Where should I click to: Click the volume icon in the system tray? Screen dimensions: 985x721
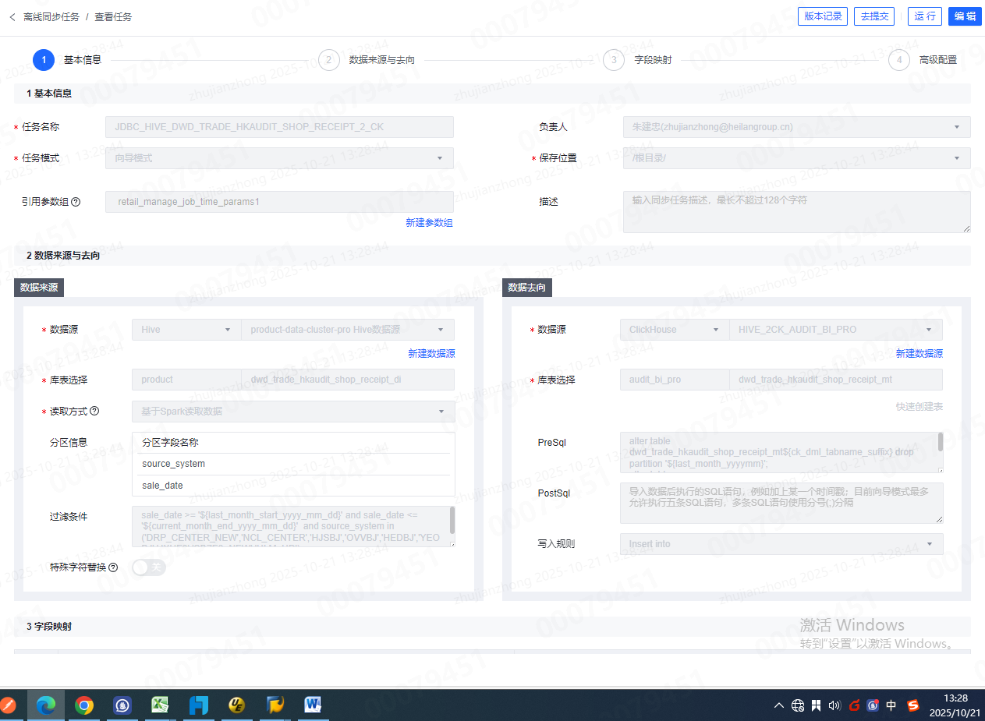tap(834, 705)
